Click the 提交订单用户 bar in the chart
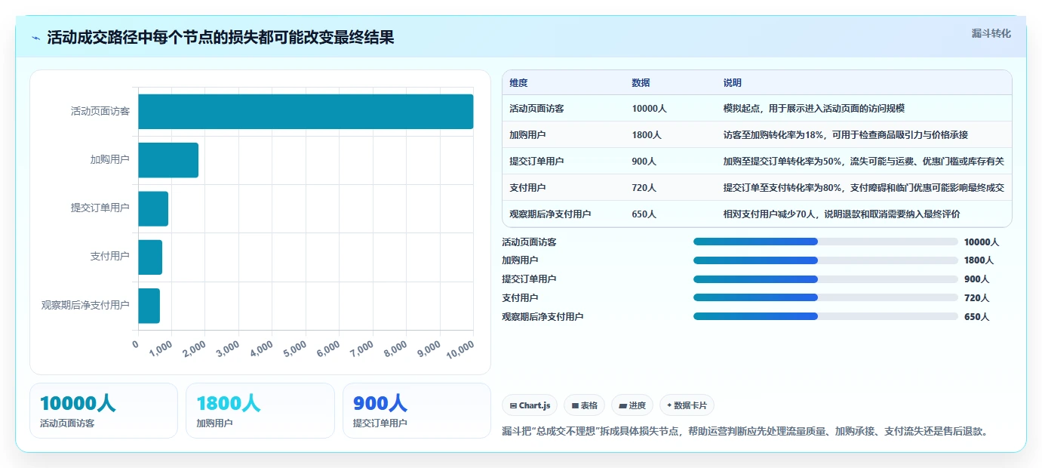The width and height of the screenshot is (1042, 468). 153,208
